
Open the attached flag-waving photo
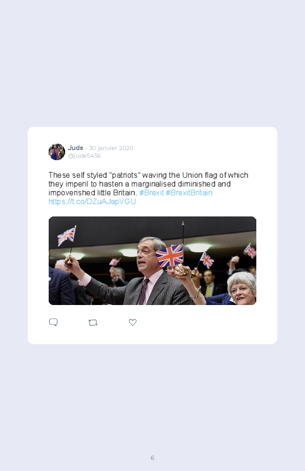(x=152, y=260)
